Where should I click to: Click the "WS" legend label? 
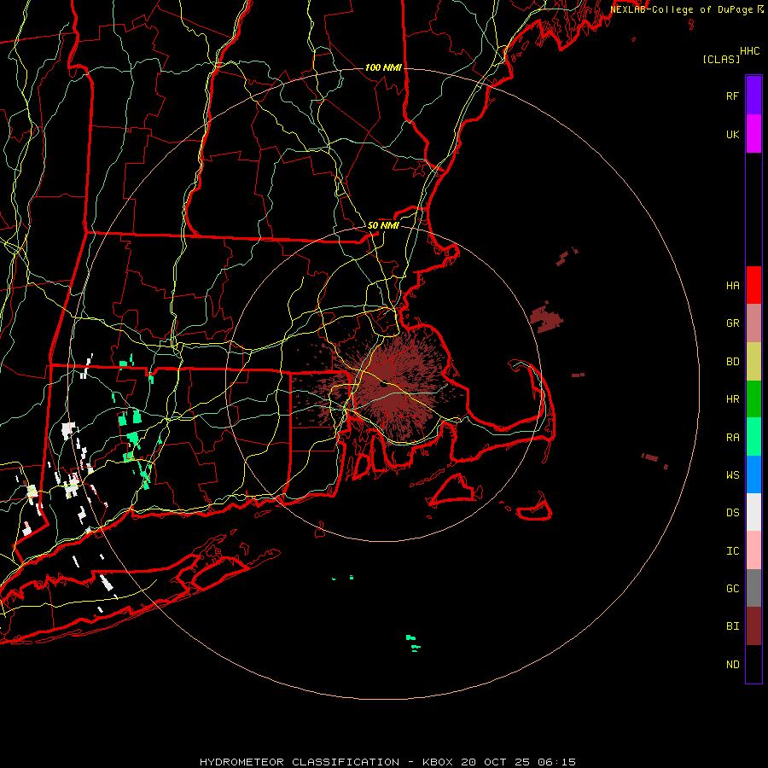(732, 474)
